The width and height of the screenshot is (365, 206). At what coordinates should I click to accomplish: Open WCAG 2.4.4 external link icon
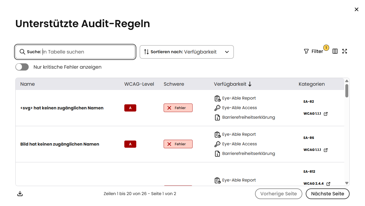[x=328, y=184]
